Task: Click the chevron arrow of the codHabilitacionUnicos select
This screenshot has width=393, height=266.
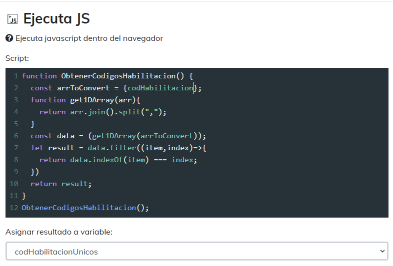Action: (x=382, y=252)
